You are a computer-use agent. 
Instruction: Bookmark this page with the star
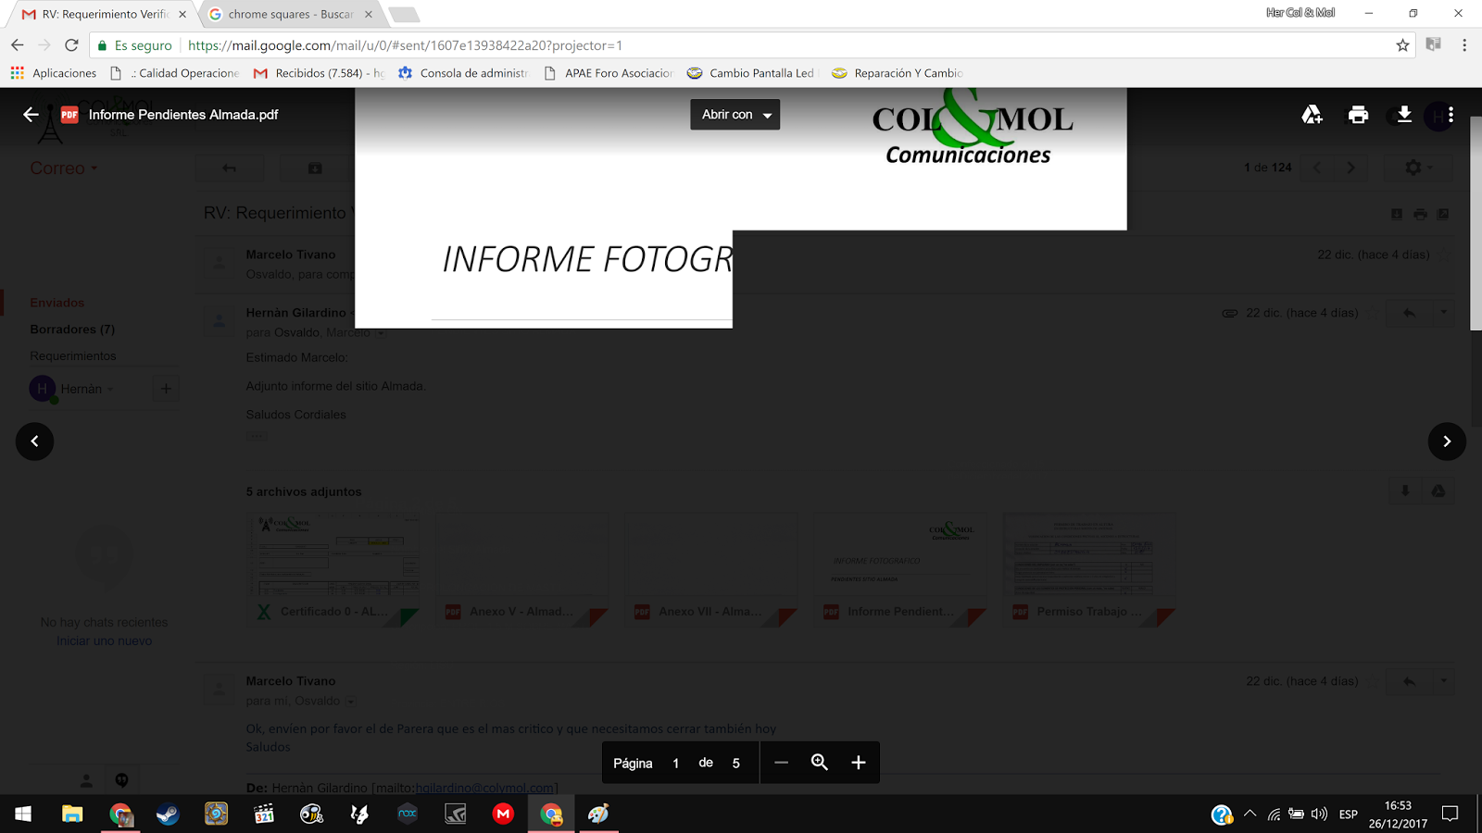1402,45
